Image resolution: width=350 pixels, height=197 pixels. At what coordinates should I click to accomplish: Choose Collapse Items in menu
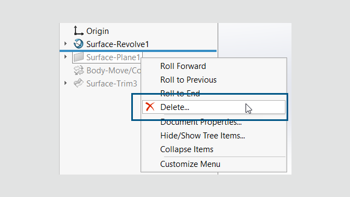[187, 149]
